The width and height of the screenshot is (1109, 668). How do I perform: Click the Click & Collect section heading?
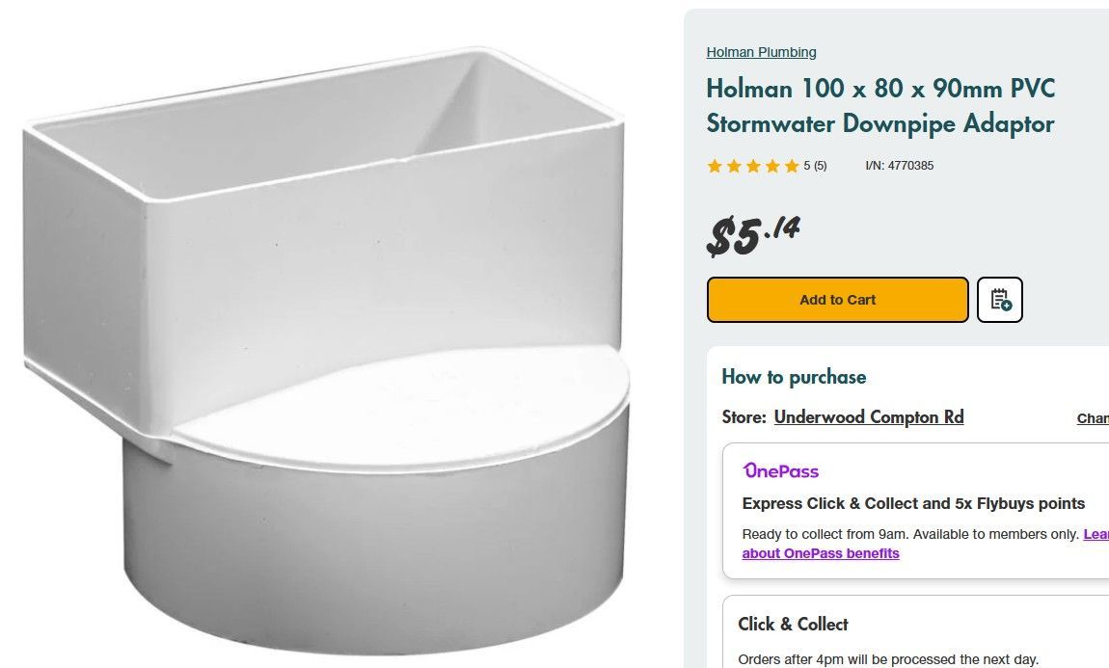[x=793, y=625]
